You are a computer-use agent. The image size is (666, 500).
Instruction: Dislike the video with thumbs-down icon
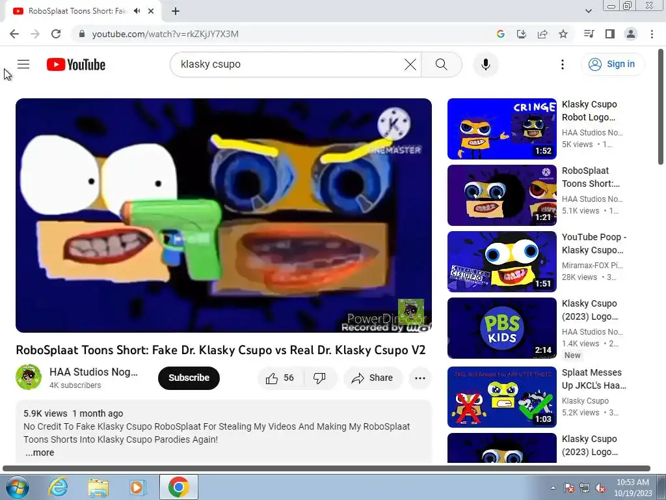(319, 378)
